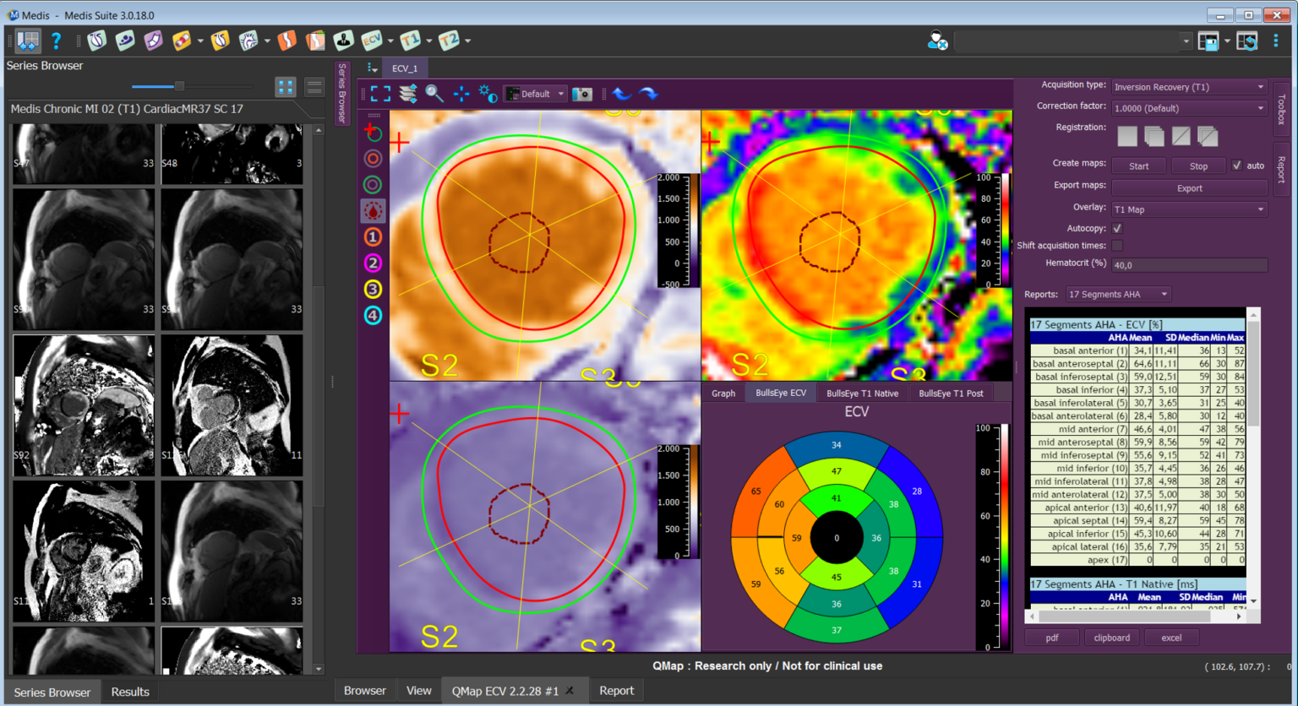This screenshot has width=1298, height=706.
Task: Launch the ECV app icon
Action: 371,41
